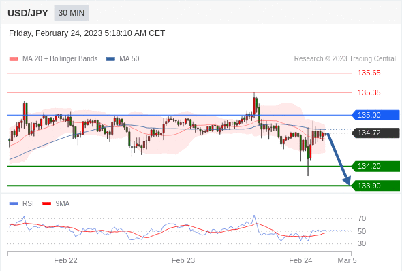Select the 135.00 blue pivot price tag
The width and height of the screenshot is (402, 272).
point(375,115)
